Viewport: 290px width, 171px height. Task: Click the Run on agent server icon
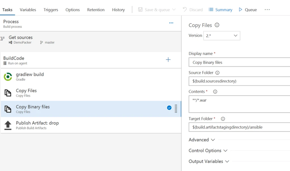tap(5, 63)
